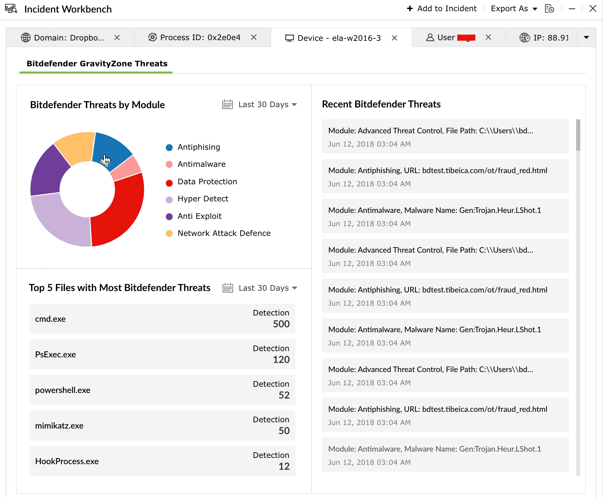603x498 pixels.
Task: Click the Incident Workbench logo icon
Action: point(11,9)
